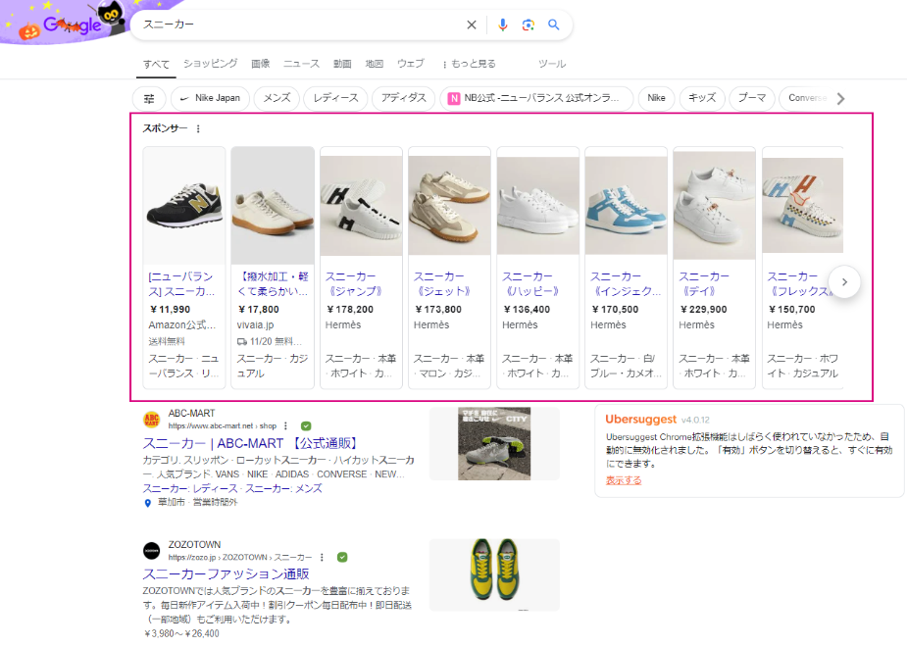Click the ¥178,200 Hermès price

coord(350,310)
